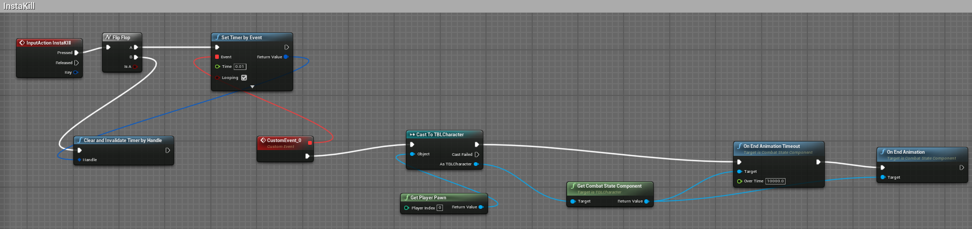Edit the Player Index field showing 0
This screenshot has height=229, width=972.
[x=440, y=208]
